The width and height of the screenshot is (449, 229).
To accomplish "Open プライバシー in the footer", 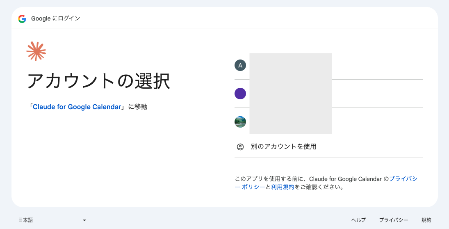I will point(394,220).
